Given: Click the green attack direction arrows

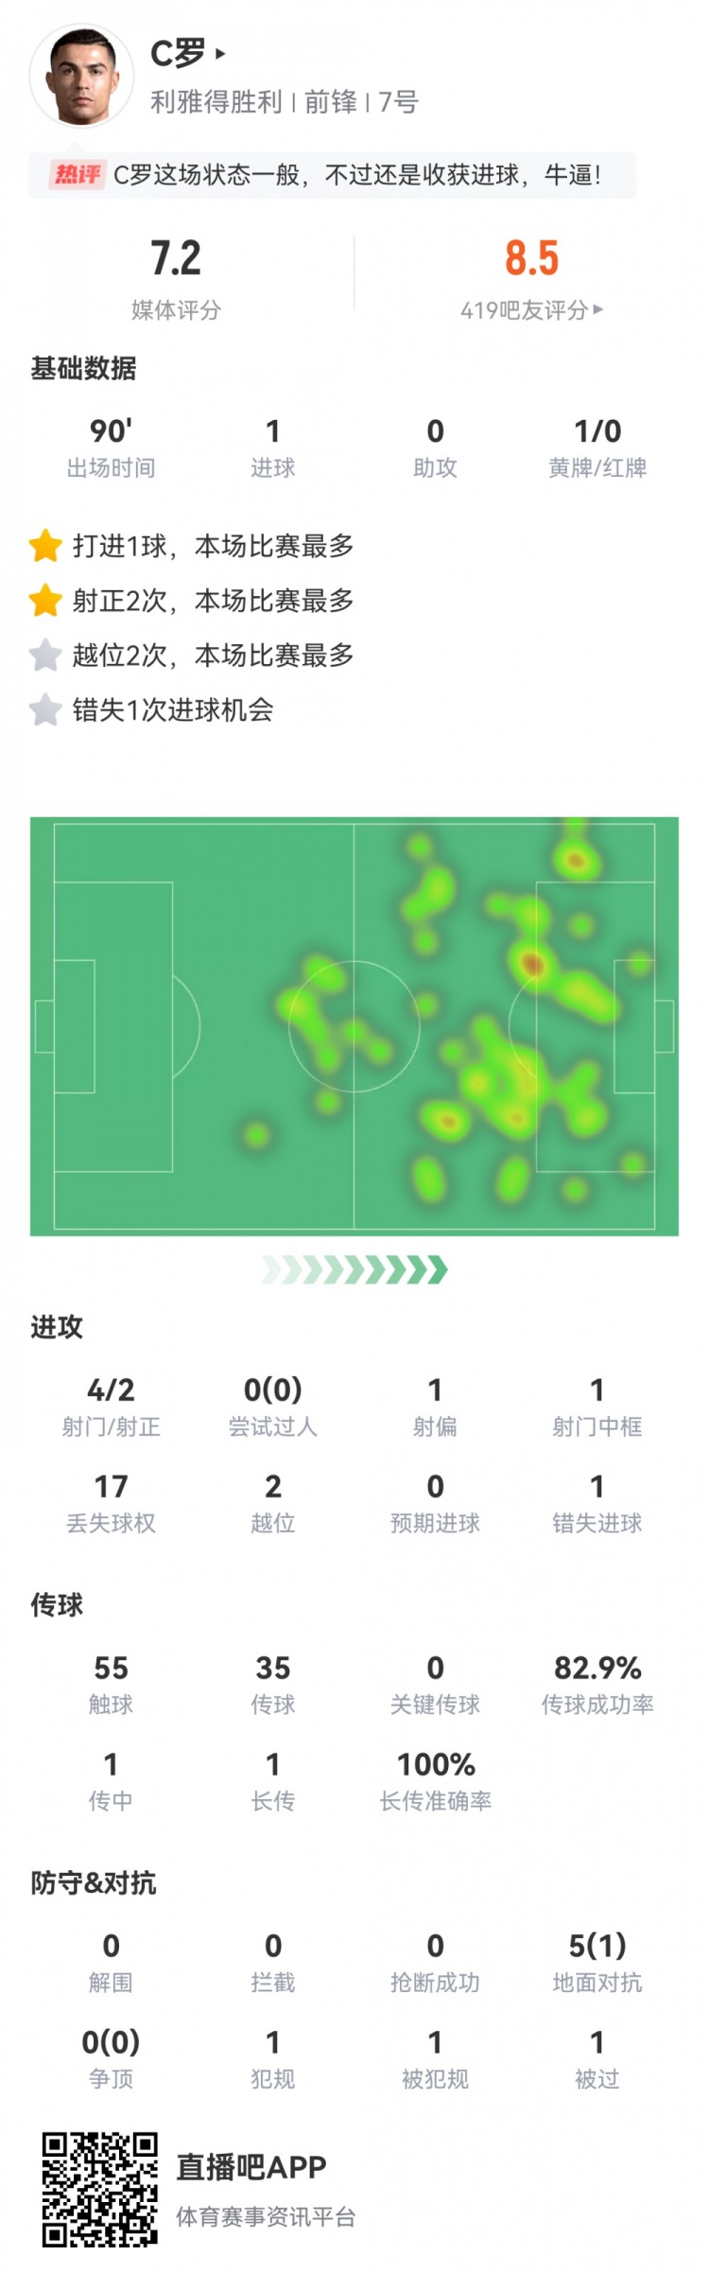Looking at the screenshot, I should [x=354, y=1269].
